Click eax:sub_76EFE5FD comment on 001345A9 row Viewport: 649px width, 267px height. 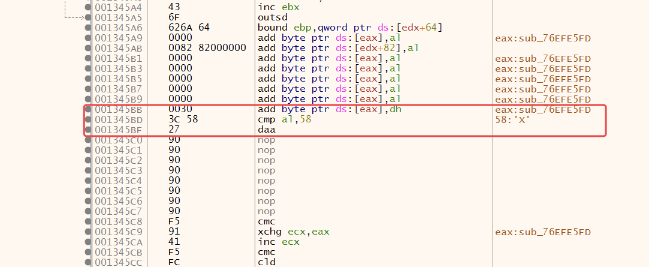[543, 38]
